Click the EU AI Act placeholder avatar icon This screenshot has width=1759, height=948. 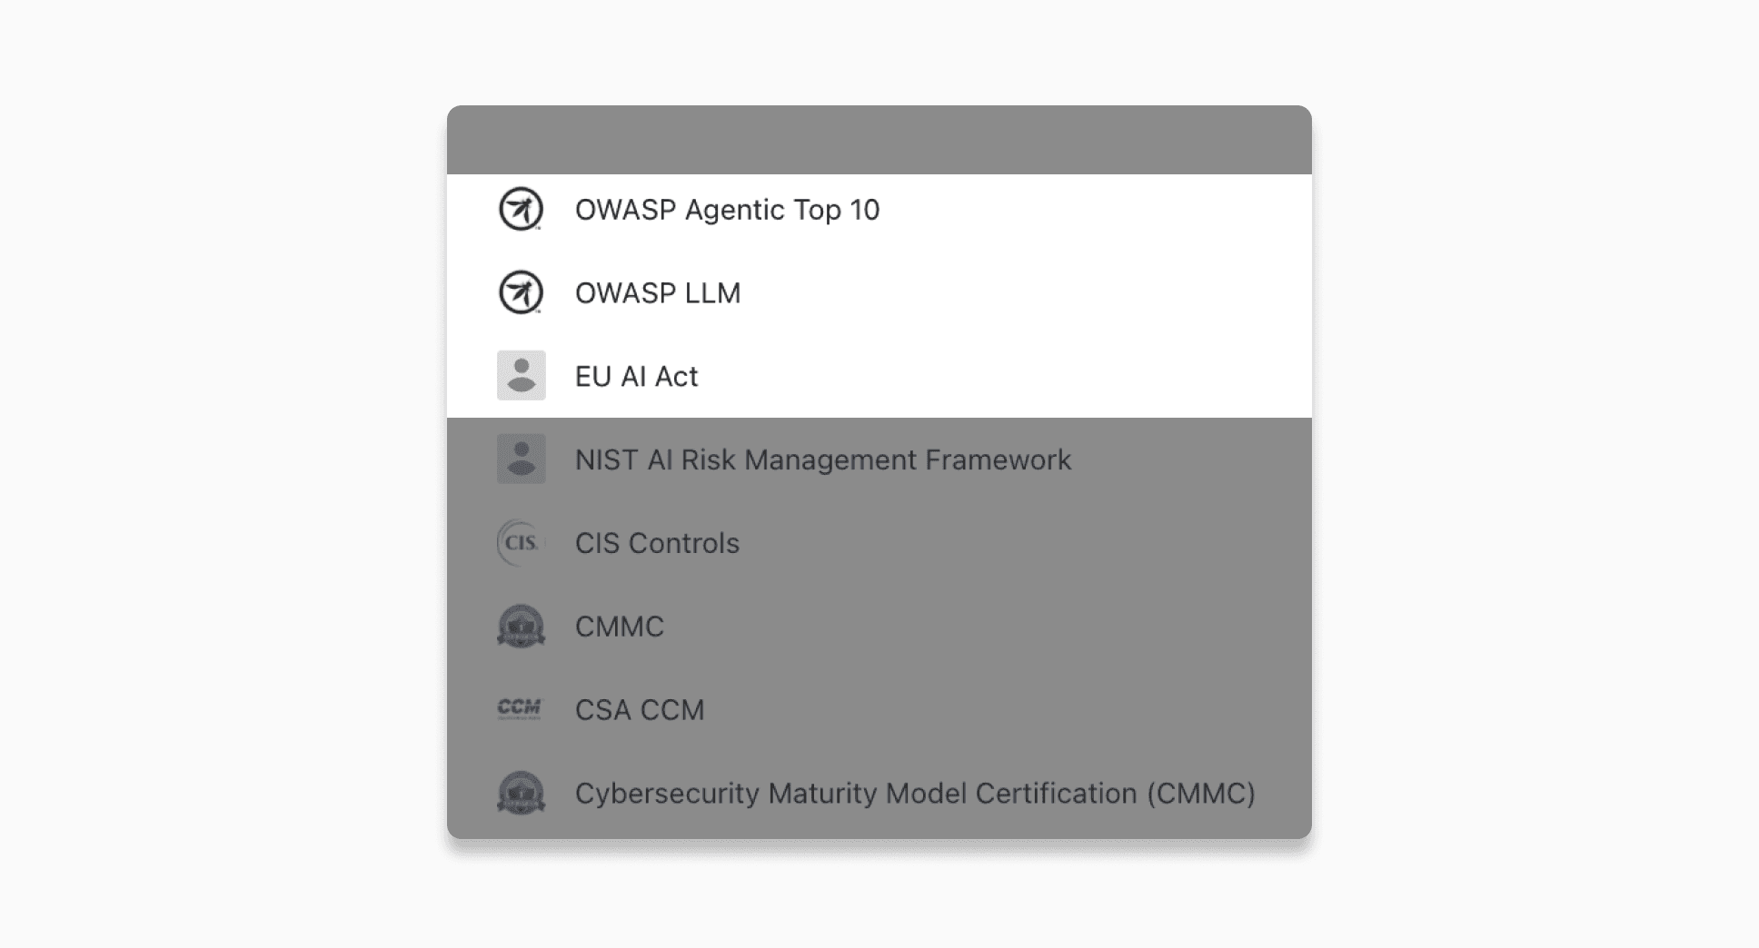coord(521,376)
